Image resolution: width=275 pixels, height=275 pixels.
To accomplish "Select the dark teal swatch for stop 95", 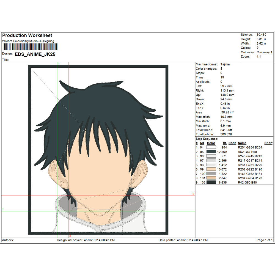I will (x=211, y=152).
